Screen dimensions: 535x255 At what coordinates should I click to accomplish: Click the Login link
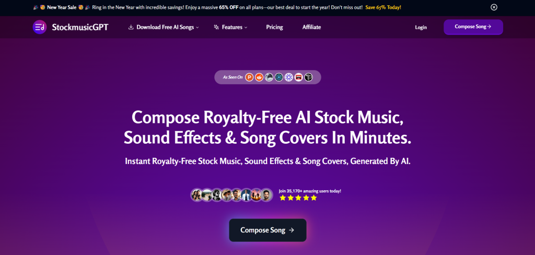[x=421, y=27]
